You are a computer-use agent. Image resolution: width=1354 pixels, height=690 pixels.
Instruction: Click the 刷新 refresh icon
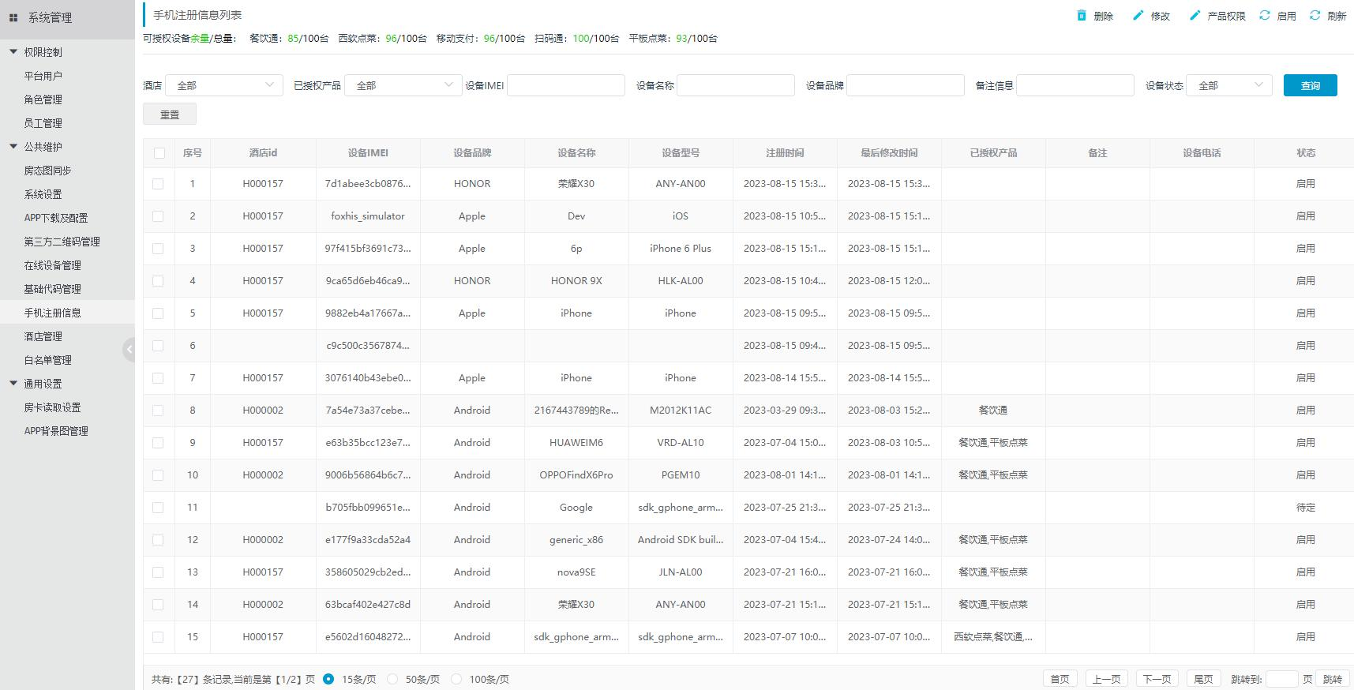pyautogui.click(x=1315, y=16)
